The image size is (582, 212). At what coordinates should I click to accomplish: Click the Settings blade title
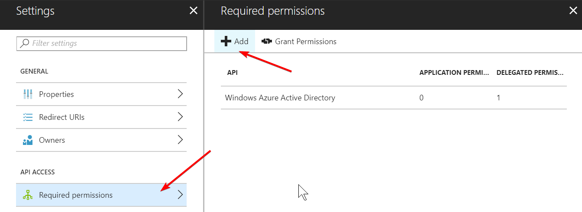[36, 11]
